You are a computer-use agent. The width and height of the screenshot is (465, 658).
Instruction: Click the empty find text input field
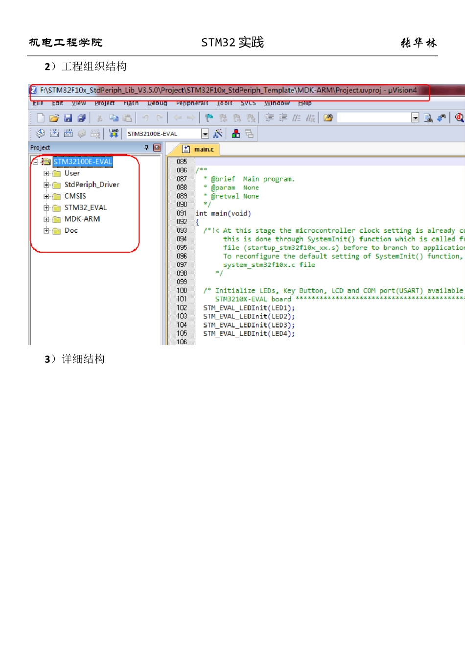point(374,118)
